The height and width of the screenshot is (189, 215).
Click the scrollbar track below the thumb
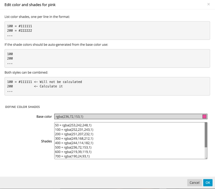206,152
